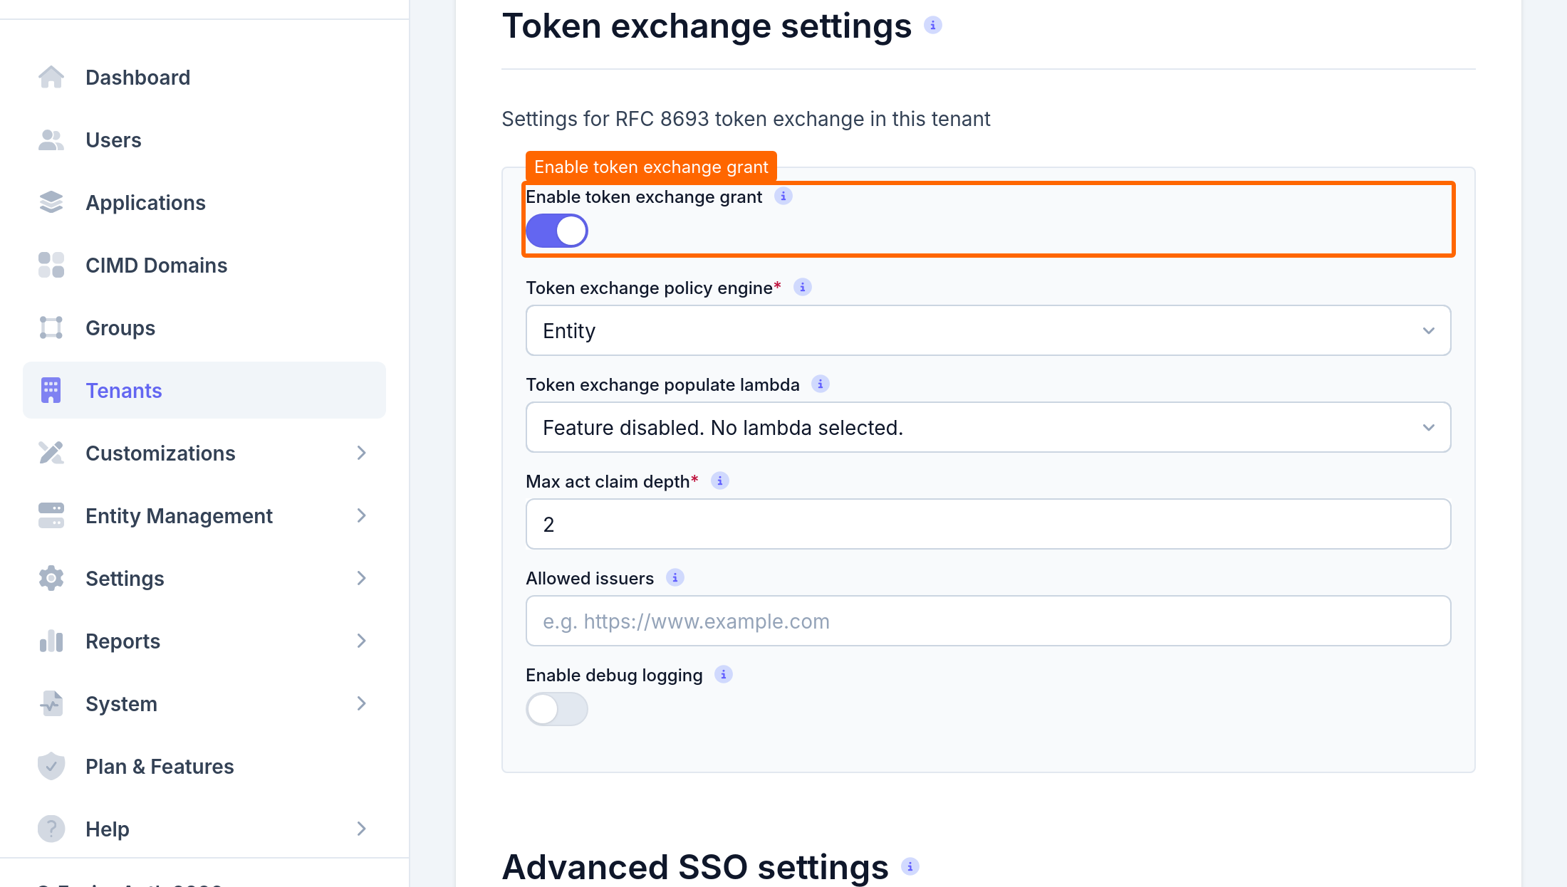
Task: Click the Entity Management server icon
Action: coord(51,515)
